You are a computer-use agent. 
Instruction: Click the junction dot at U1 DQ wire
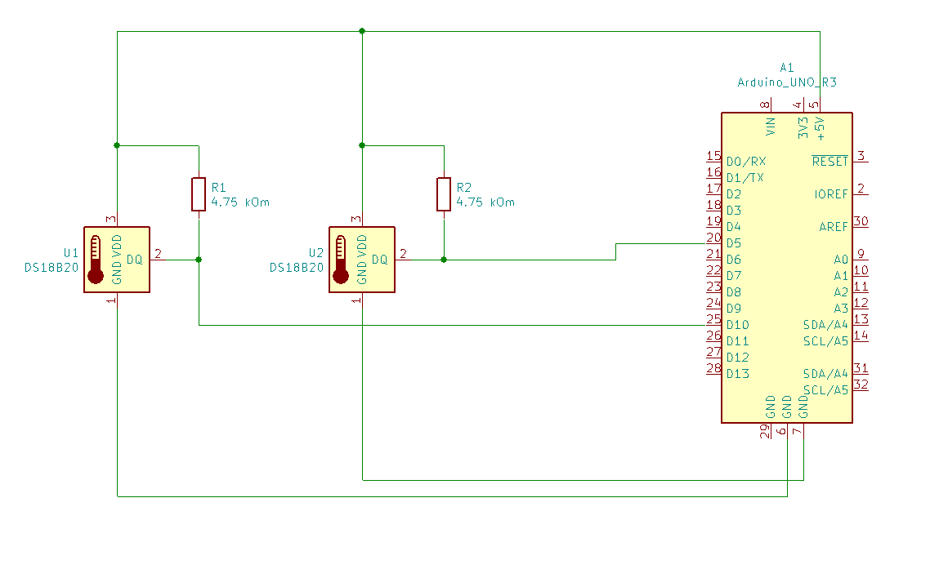pyautogui.click(x=199, y=260)
